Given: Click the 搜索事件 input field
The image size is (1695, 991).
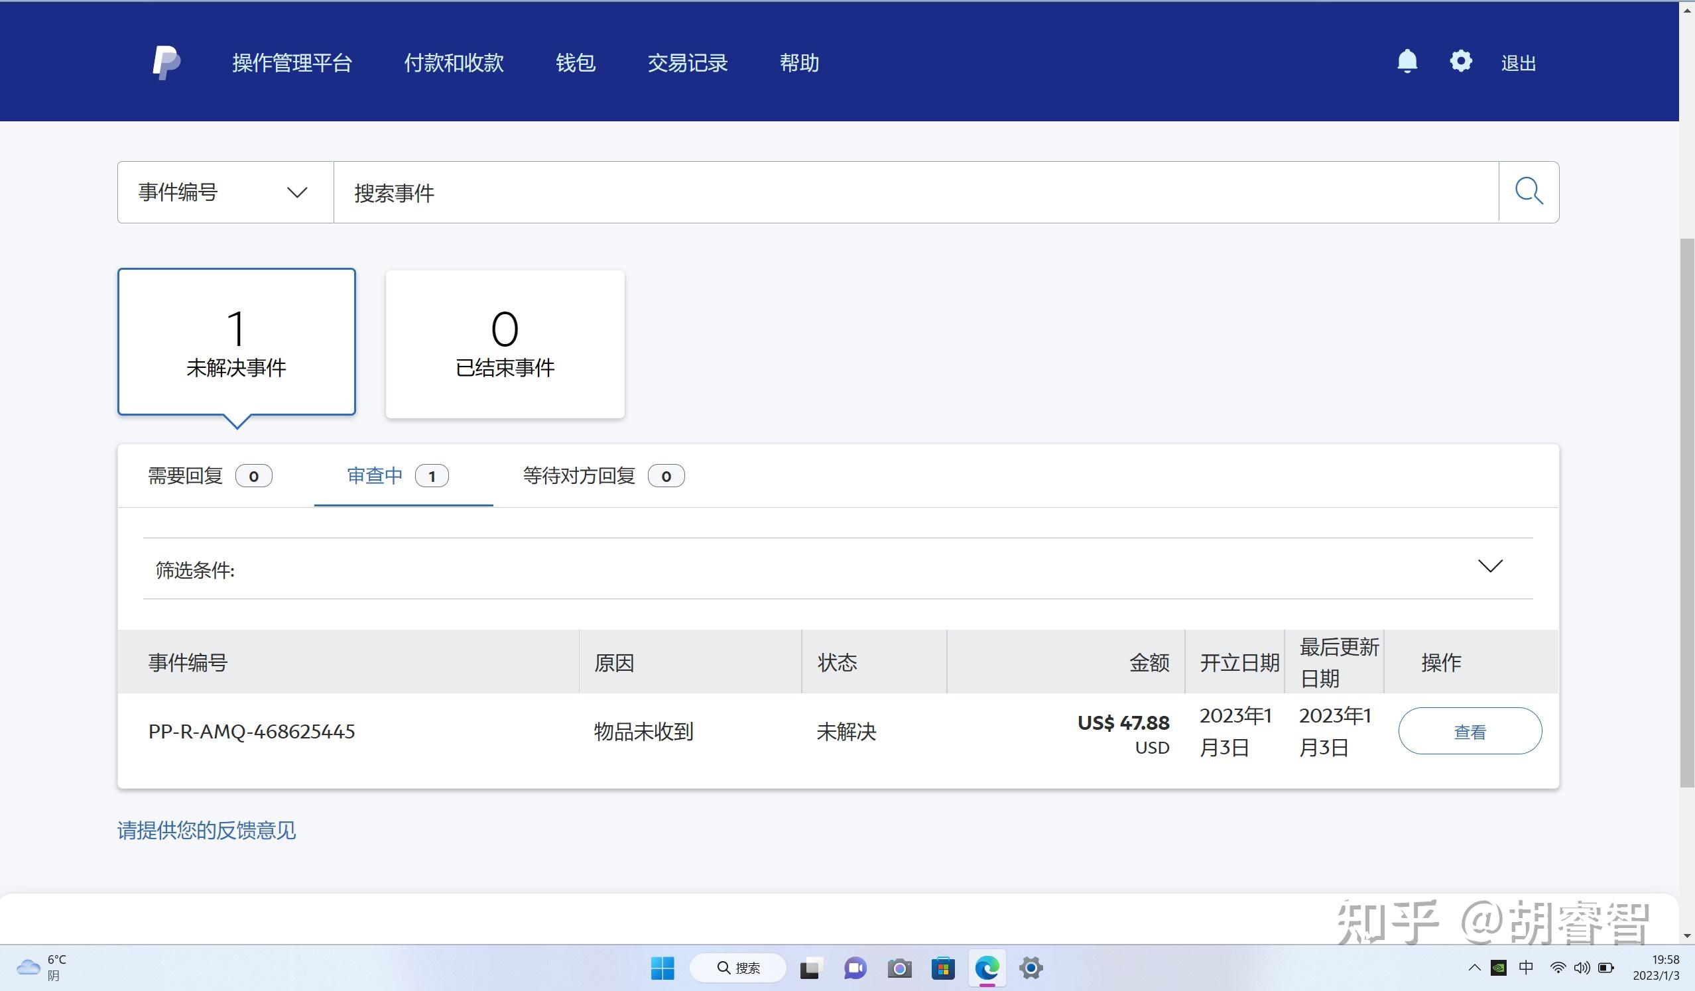Looking at the screenshot, I should coord(914,193).
